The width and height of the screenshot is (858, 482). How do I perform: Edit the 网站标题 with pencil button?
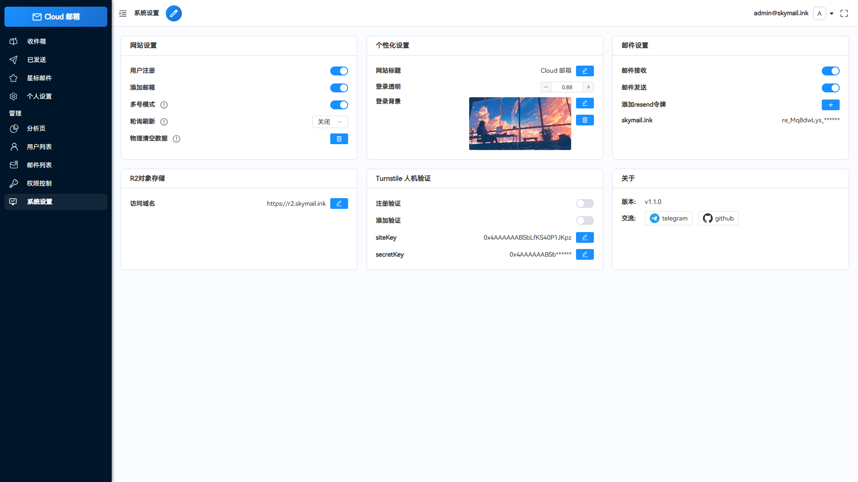(x=585, y=71)
